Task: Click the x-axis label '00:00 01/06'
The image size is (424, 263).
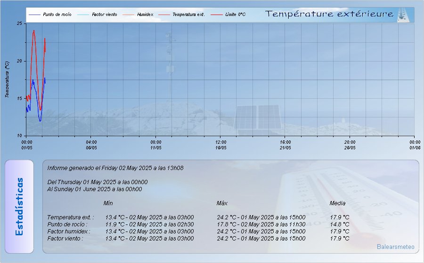Action: [x=415, y=145]
